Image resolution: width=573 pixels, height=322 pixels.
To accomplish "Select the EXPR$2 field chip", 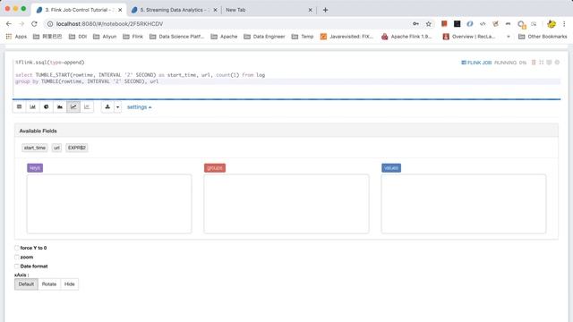I will [77, 148].
